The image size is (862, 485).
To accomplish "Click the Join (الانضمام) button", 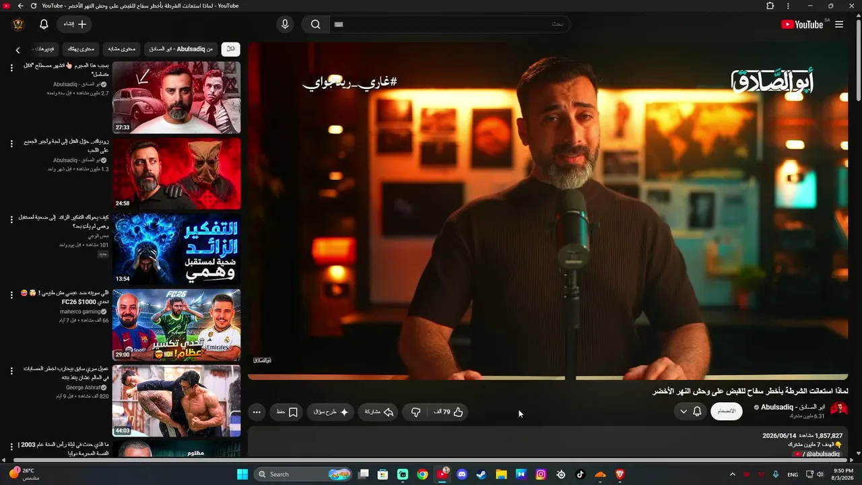I will (727, 411).
